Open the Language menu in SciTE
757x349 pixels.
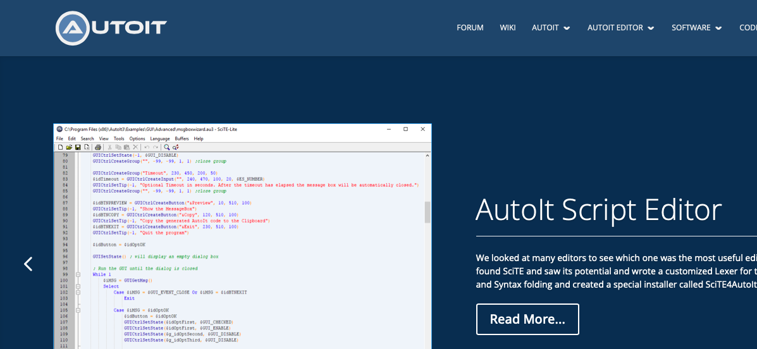tap(159, 138)
